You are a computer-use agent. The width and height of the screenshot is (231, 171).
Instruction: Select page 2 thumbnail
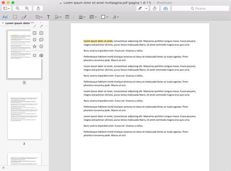(x=25, y=116)
